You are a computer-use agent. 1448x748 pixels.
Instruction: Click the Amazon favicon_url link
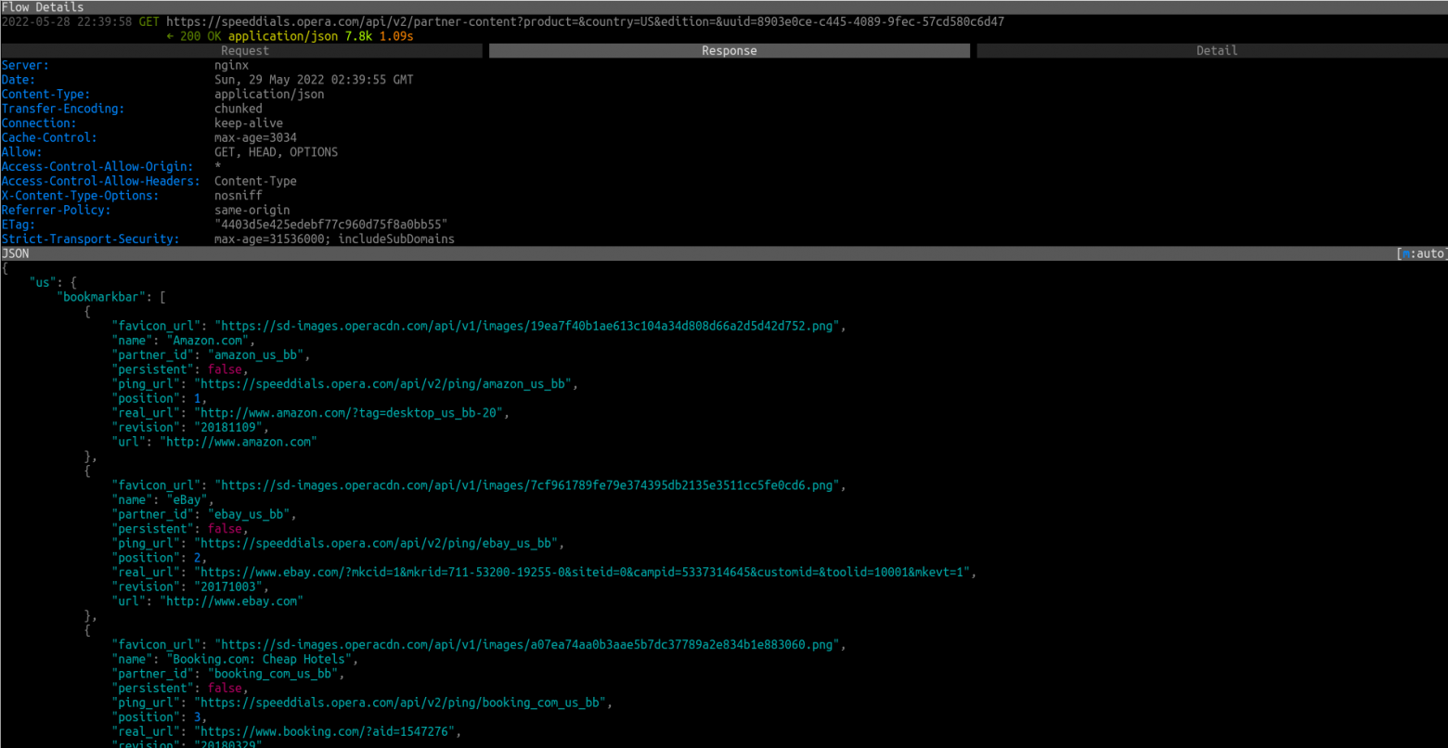point(530,326)
